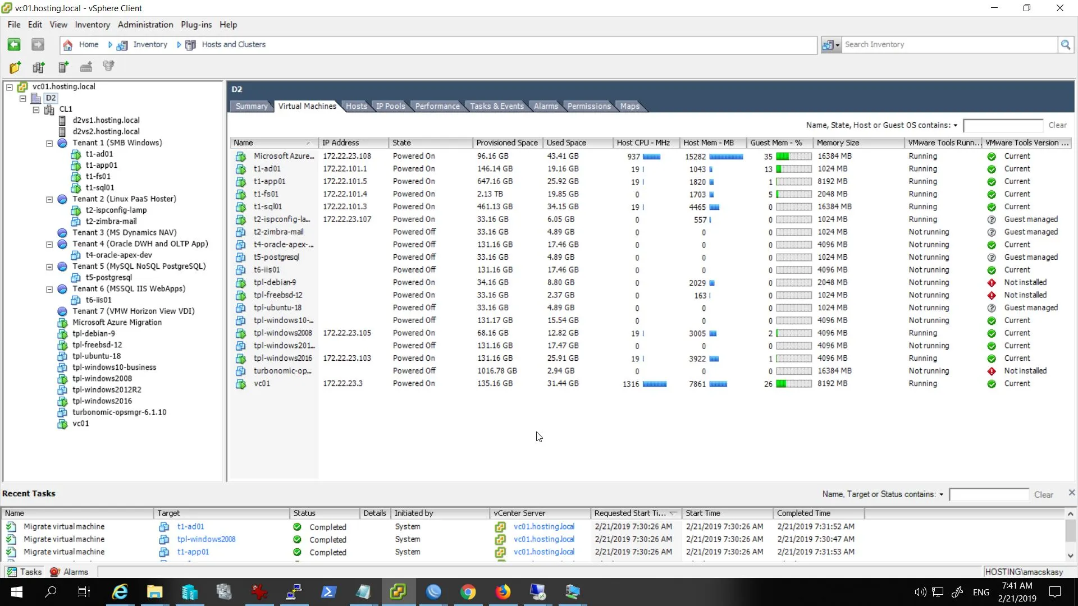
Task: Switch to the Summary tab
Action: (252, 106)
